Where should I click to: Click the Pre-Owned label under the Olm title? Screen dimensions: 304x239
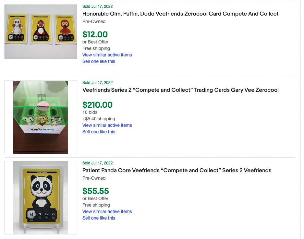(91, 21)
